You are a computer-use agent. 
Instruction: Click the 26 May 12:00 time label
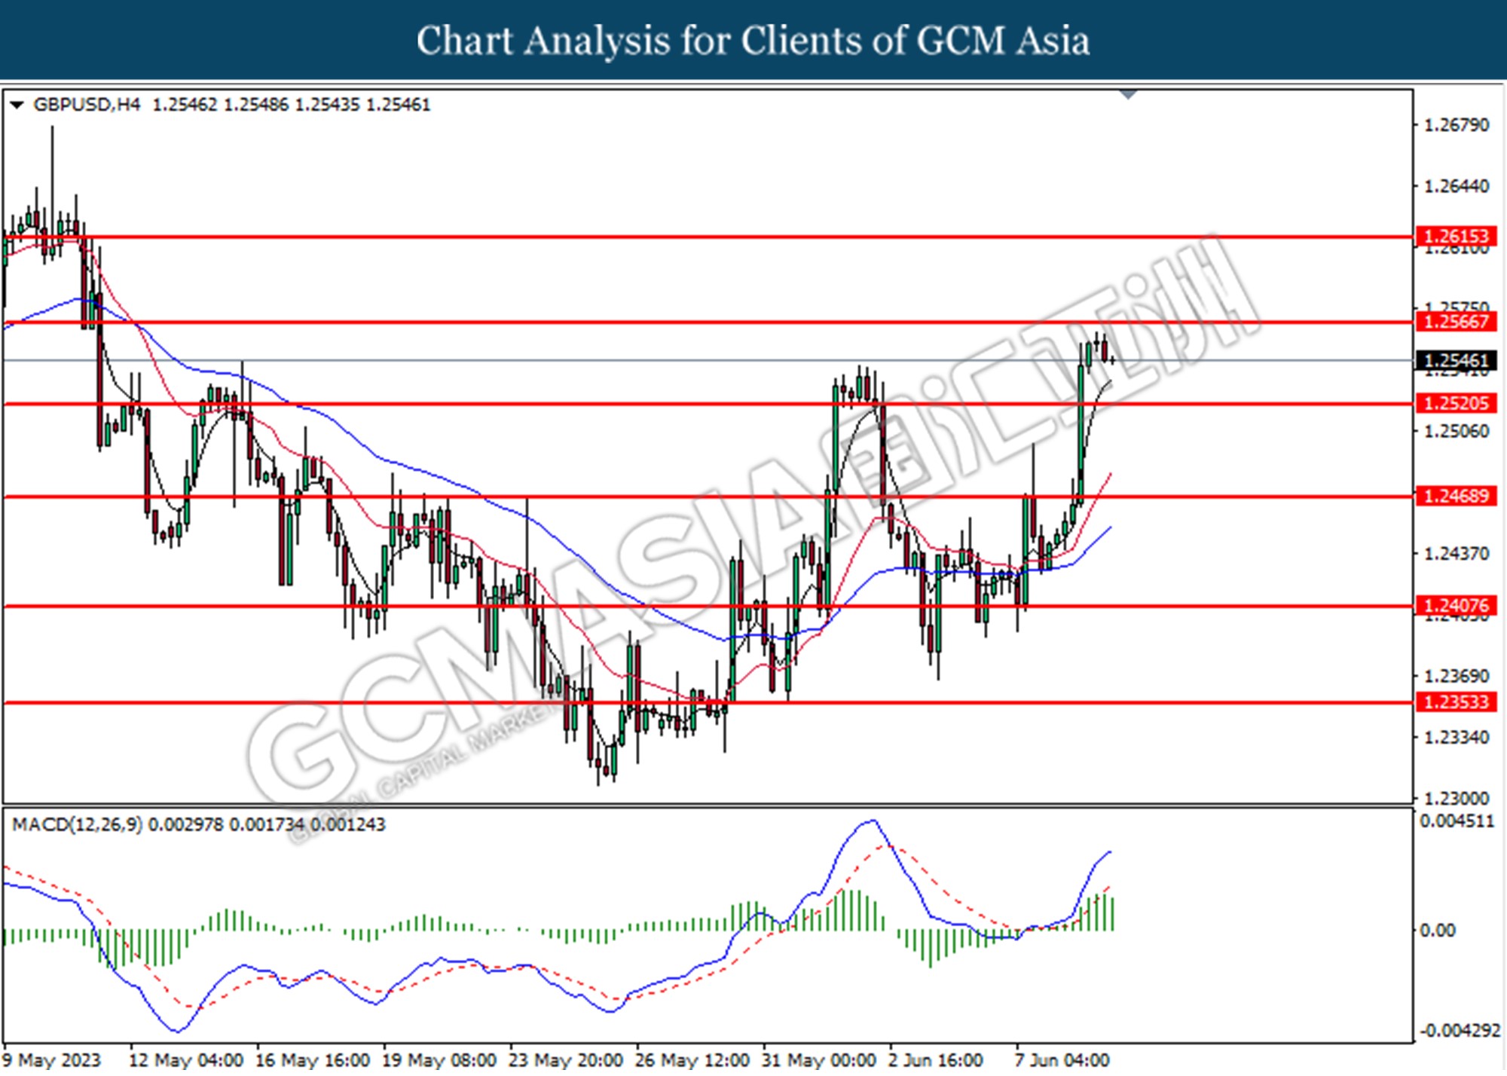pyautogui.click(x=692, y=1060)
